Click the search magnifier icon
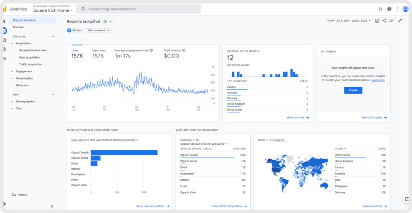The image size is (412, 213). [83, 9]
